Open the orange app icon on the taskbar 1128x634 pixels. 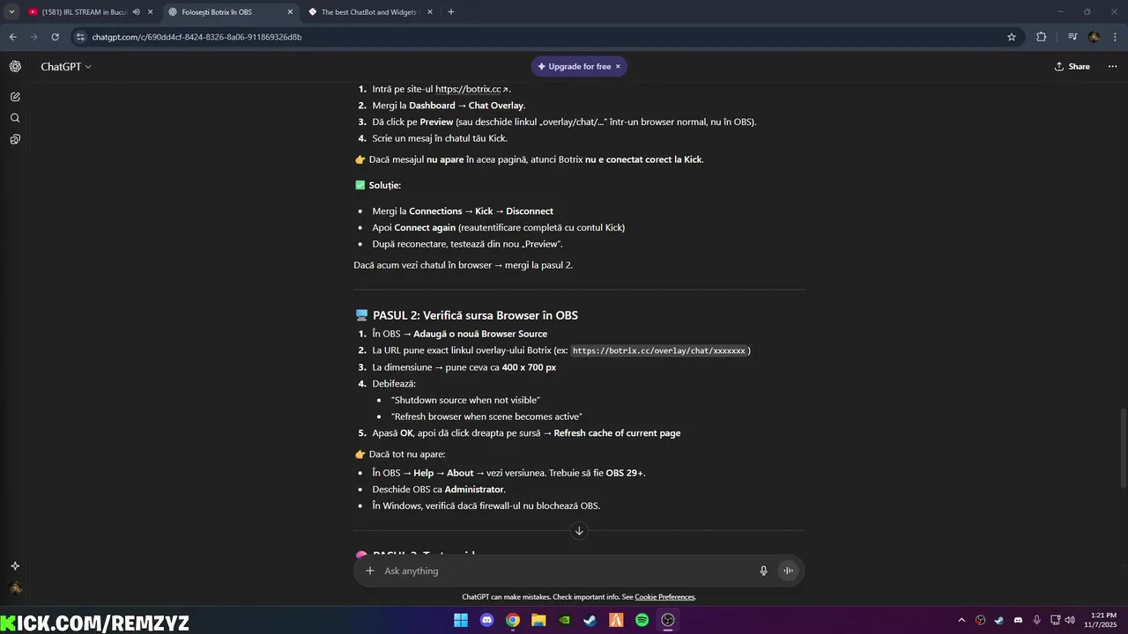616,620
